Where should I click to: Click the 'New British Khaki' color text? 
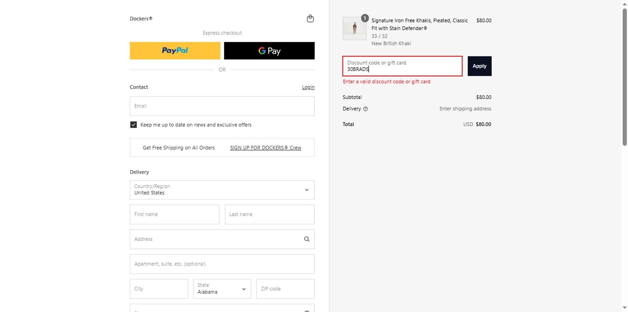pyautogui.click(x=391, y=43)
